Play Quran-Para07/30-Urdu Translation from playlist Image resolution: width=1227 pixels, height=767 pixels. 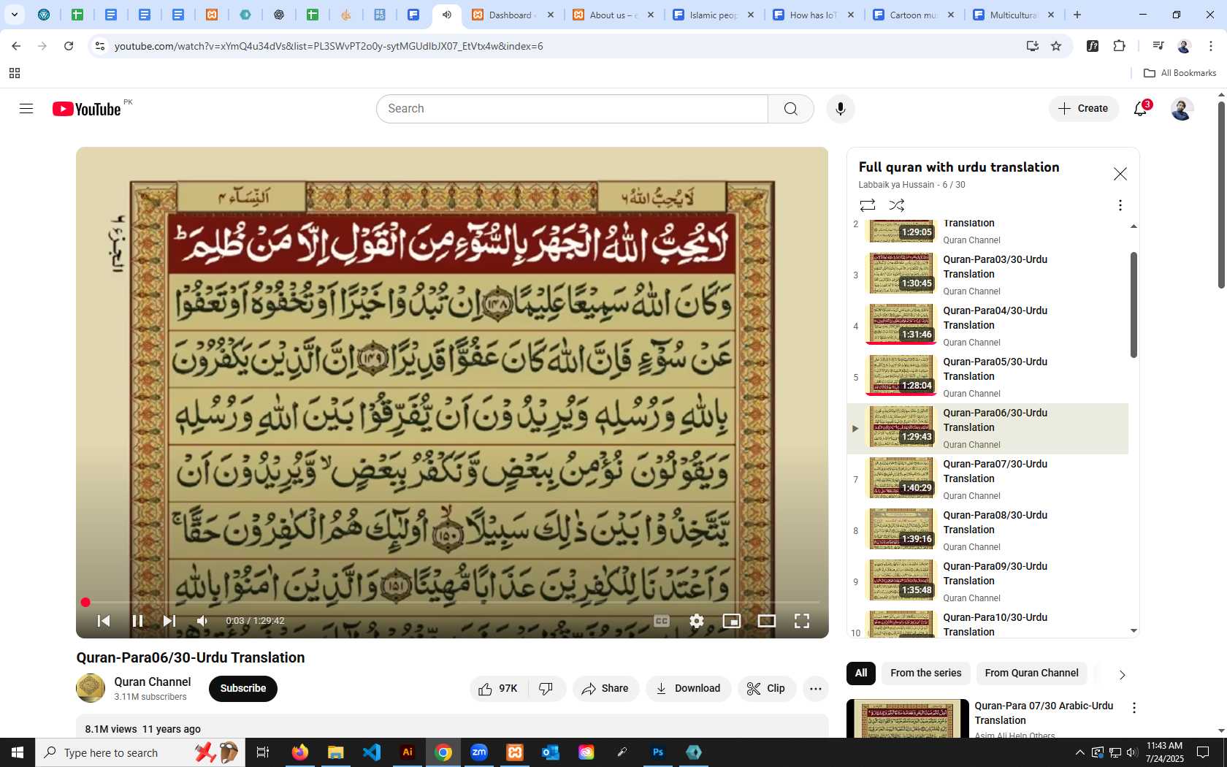tap(987, 480)
